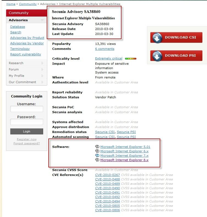Viewport: 207px width, 217px height.
Task: Click the 13,391 views popularity value
Action: [106, 44]
